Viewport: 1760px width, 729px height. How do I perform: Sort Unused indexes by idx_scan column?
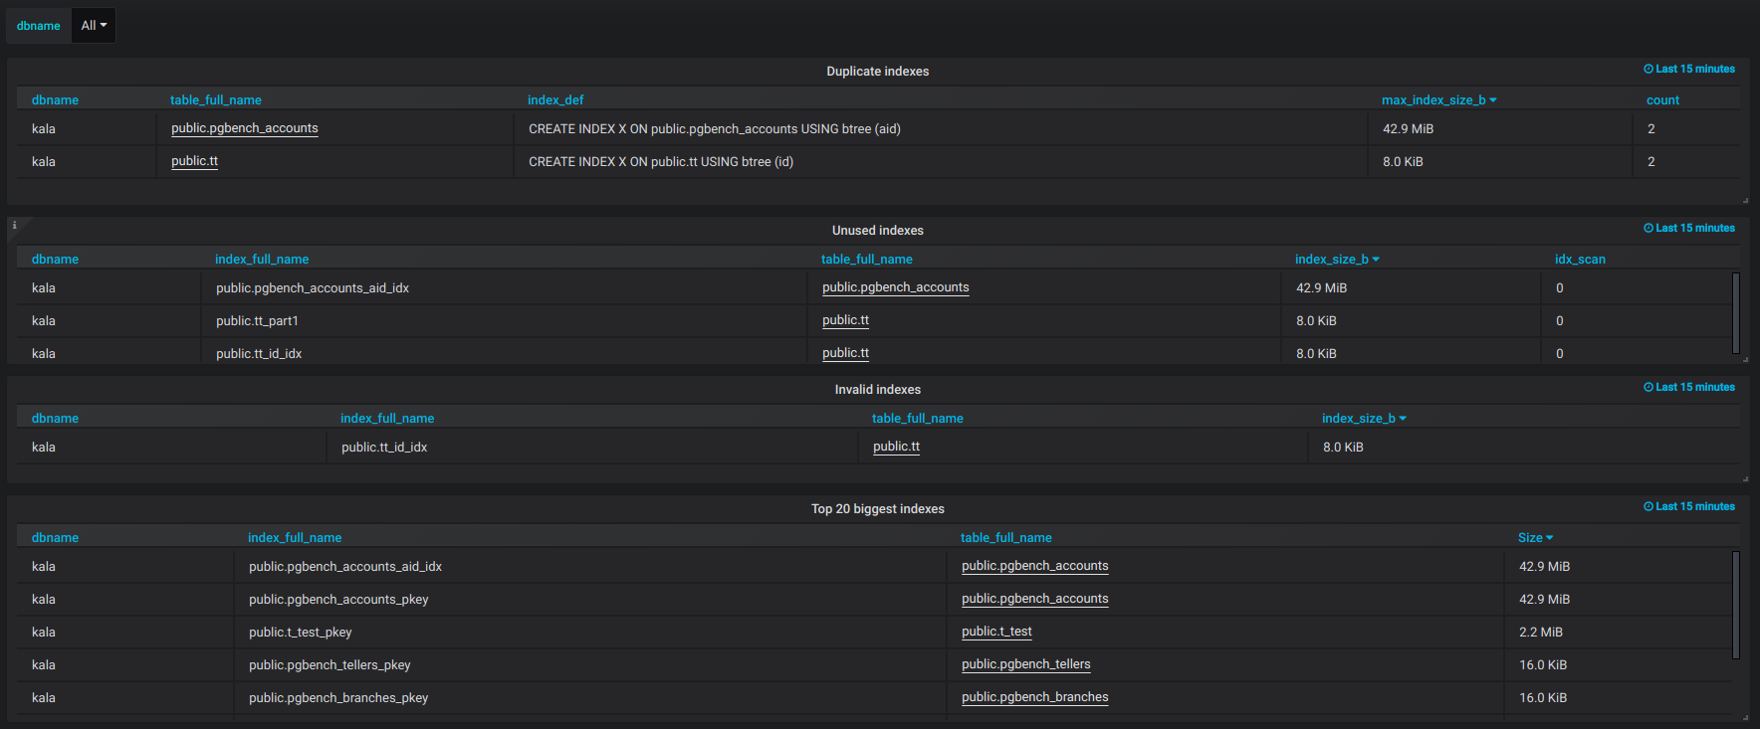point(1580,260)
